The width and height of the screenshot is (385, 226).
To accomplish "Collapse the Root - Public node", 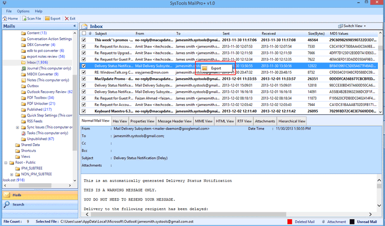I will click(6, 162).
